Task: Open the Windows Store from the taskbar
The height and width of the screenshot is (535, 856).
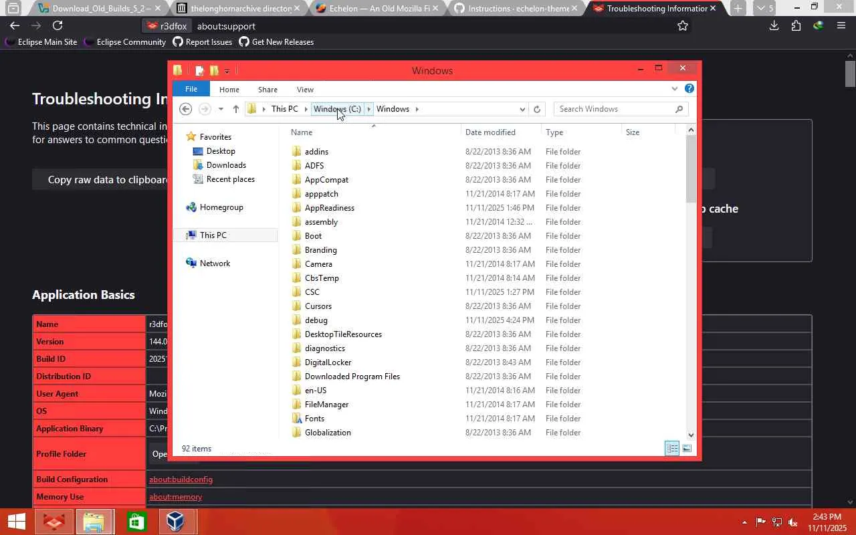Action: [136, 522]
